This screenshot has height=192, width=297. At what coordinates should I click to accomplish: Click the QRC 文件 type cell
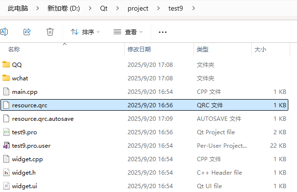point(210,105)
